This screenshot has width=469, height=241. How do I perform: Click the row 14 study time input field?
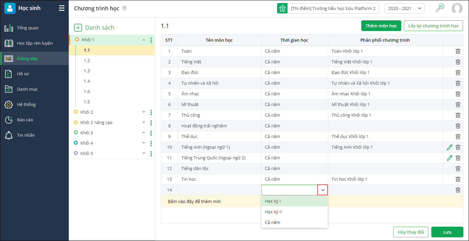289,190
